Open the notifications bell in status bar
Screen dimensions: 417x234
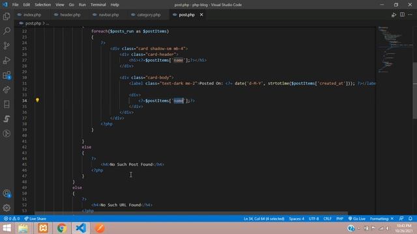pos(410,218)
